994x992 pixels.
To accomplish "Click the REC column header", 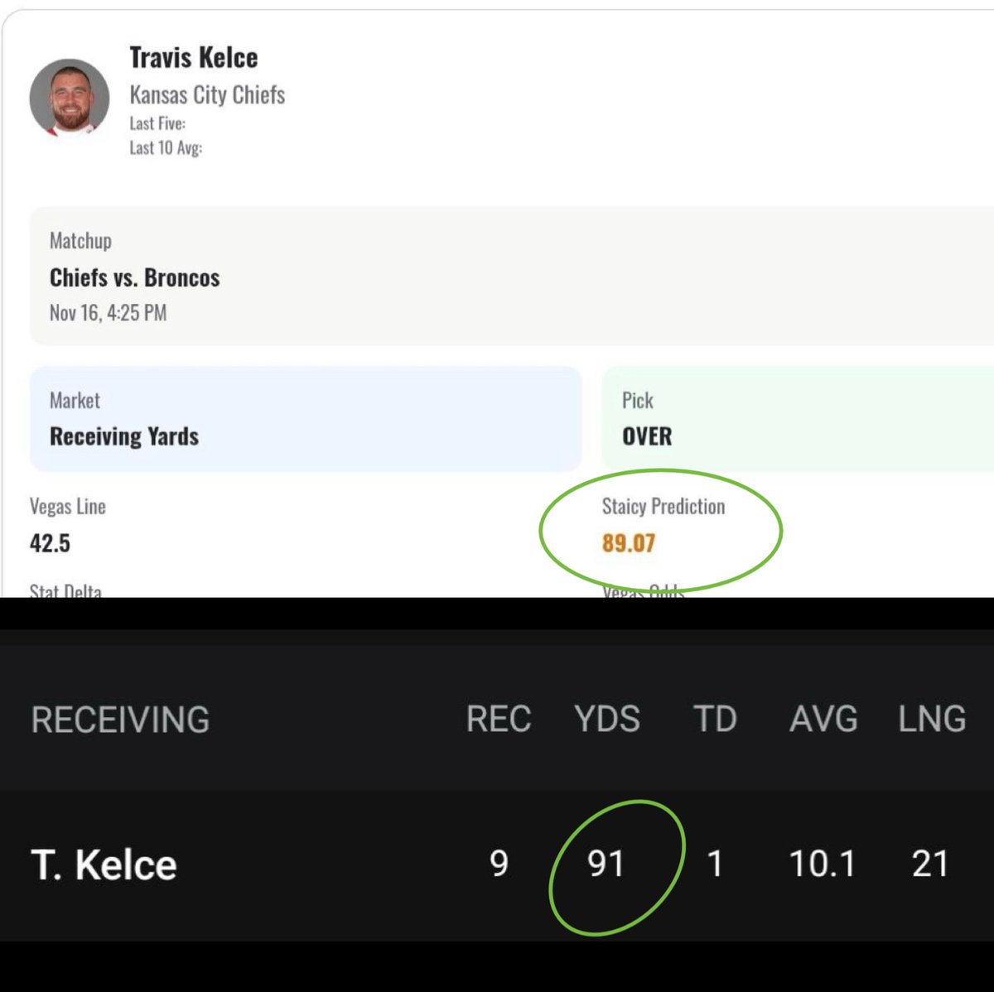I will [498, 719].
